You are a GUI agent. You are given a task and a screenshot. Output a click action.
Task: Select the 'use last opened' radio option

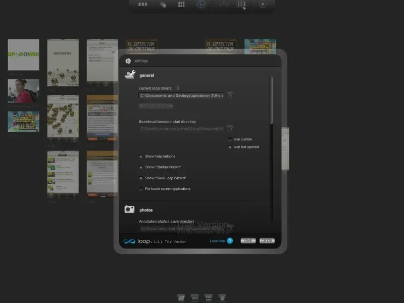(x=230, y=147)
